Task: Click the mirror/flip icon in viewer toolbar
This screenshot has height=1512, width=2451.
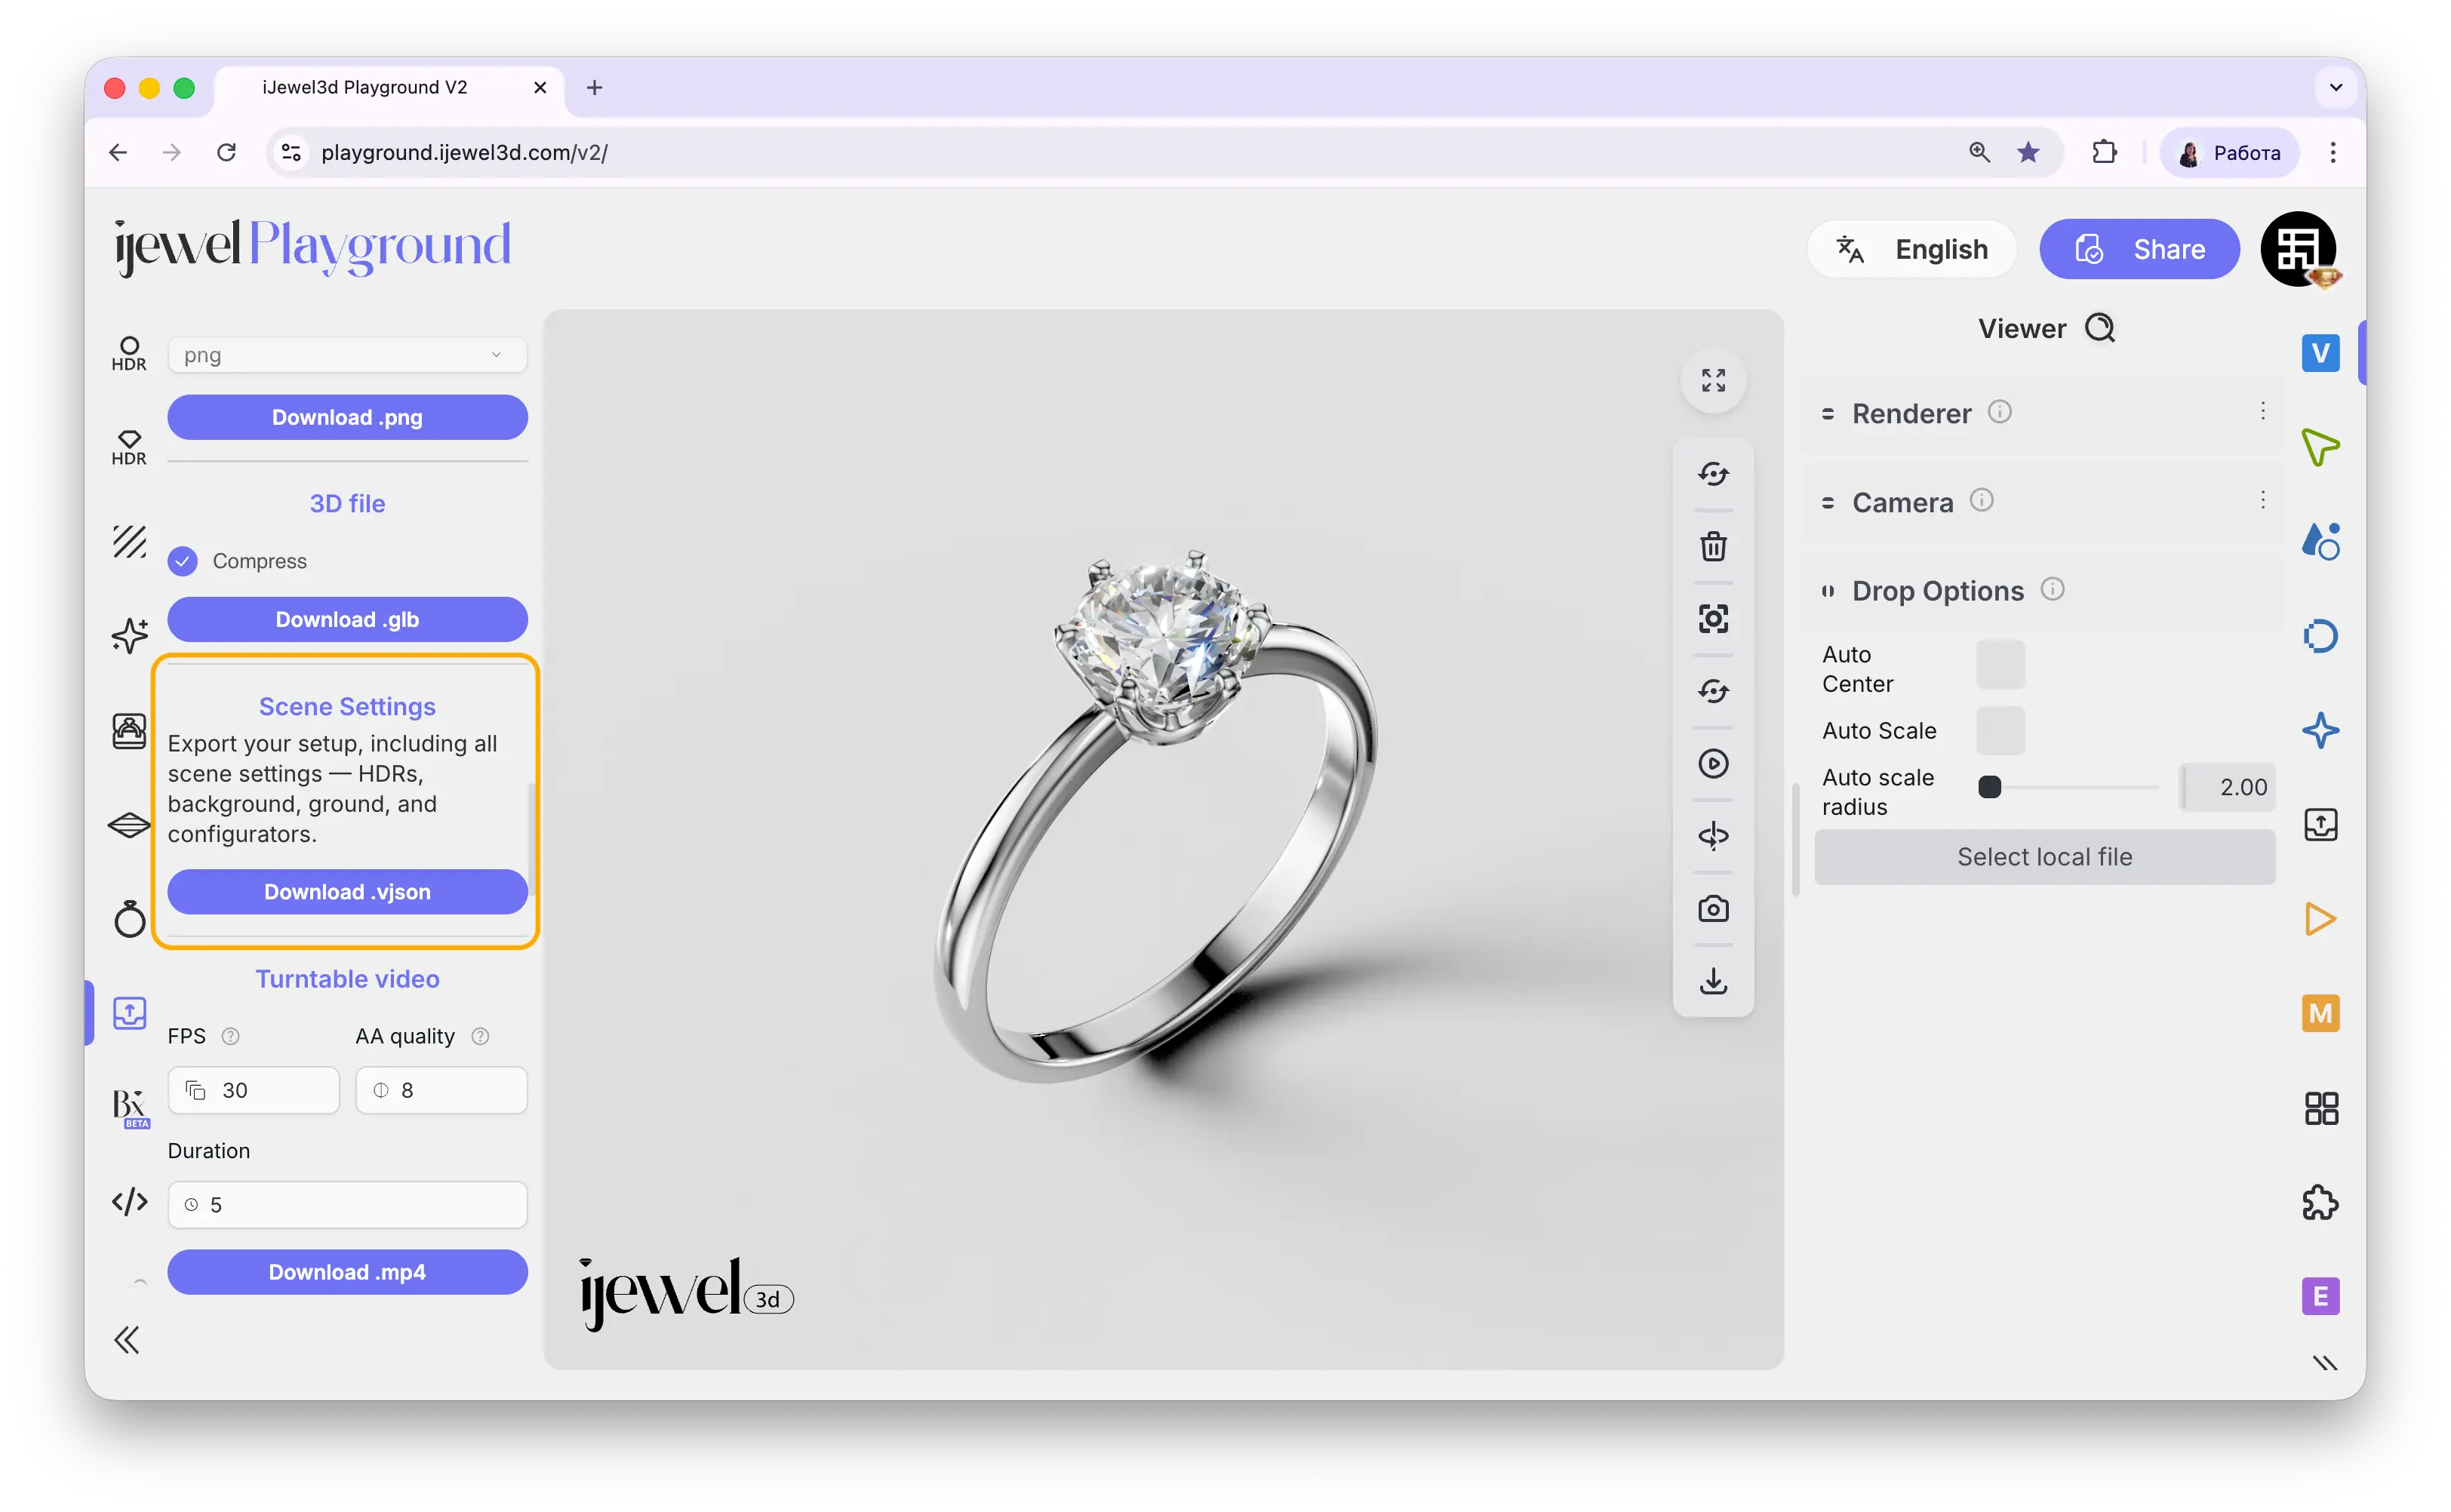Action: coord(1713,836)
